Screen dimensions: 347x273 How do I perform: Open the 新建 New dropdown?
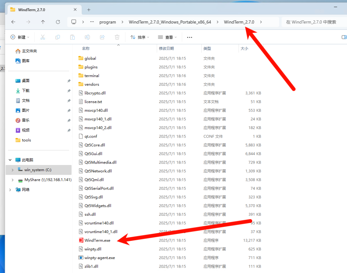tap(20, 37)
